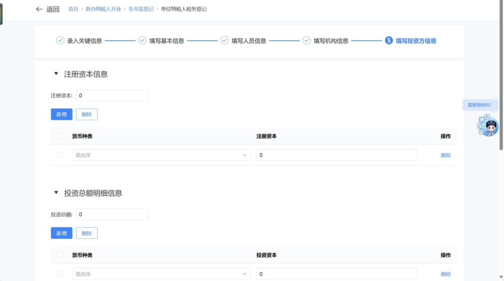Click the checkmark icon for 填写机构信息 step
The image size is (504, 281).
click(307, 41)
